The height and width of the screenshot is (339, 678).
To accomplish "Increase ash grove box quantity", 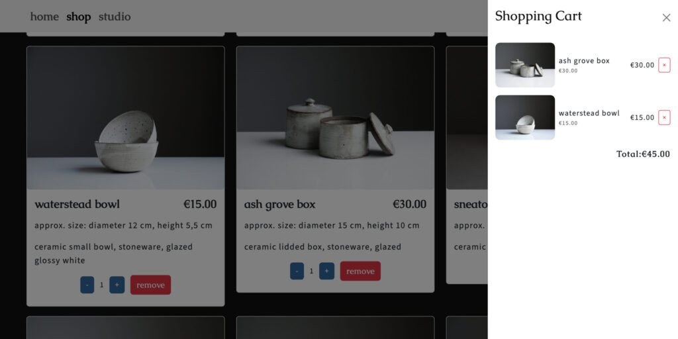I will click(326, 271).
